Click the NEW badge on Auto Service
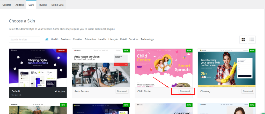The image size is (265, 114). click(x=126, y=51)
